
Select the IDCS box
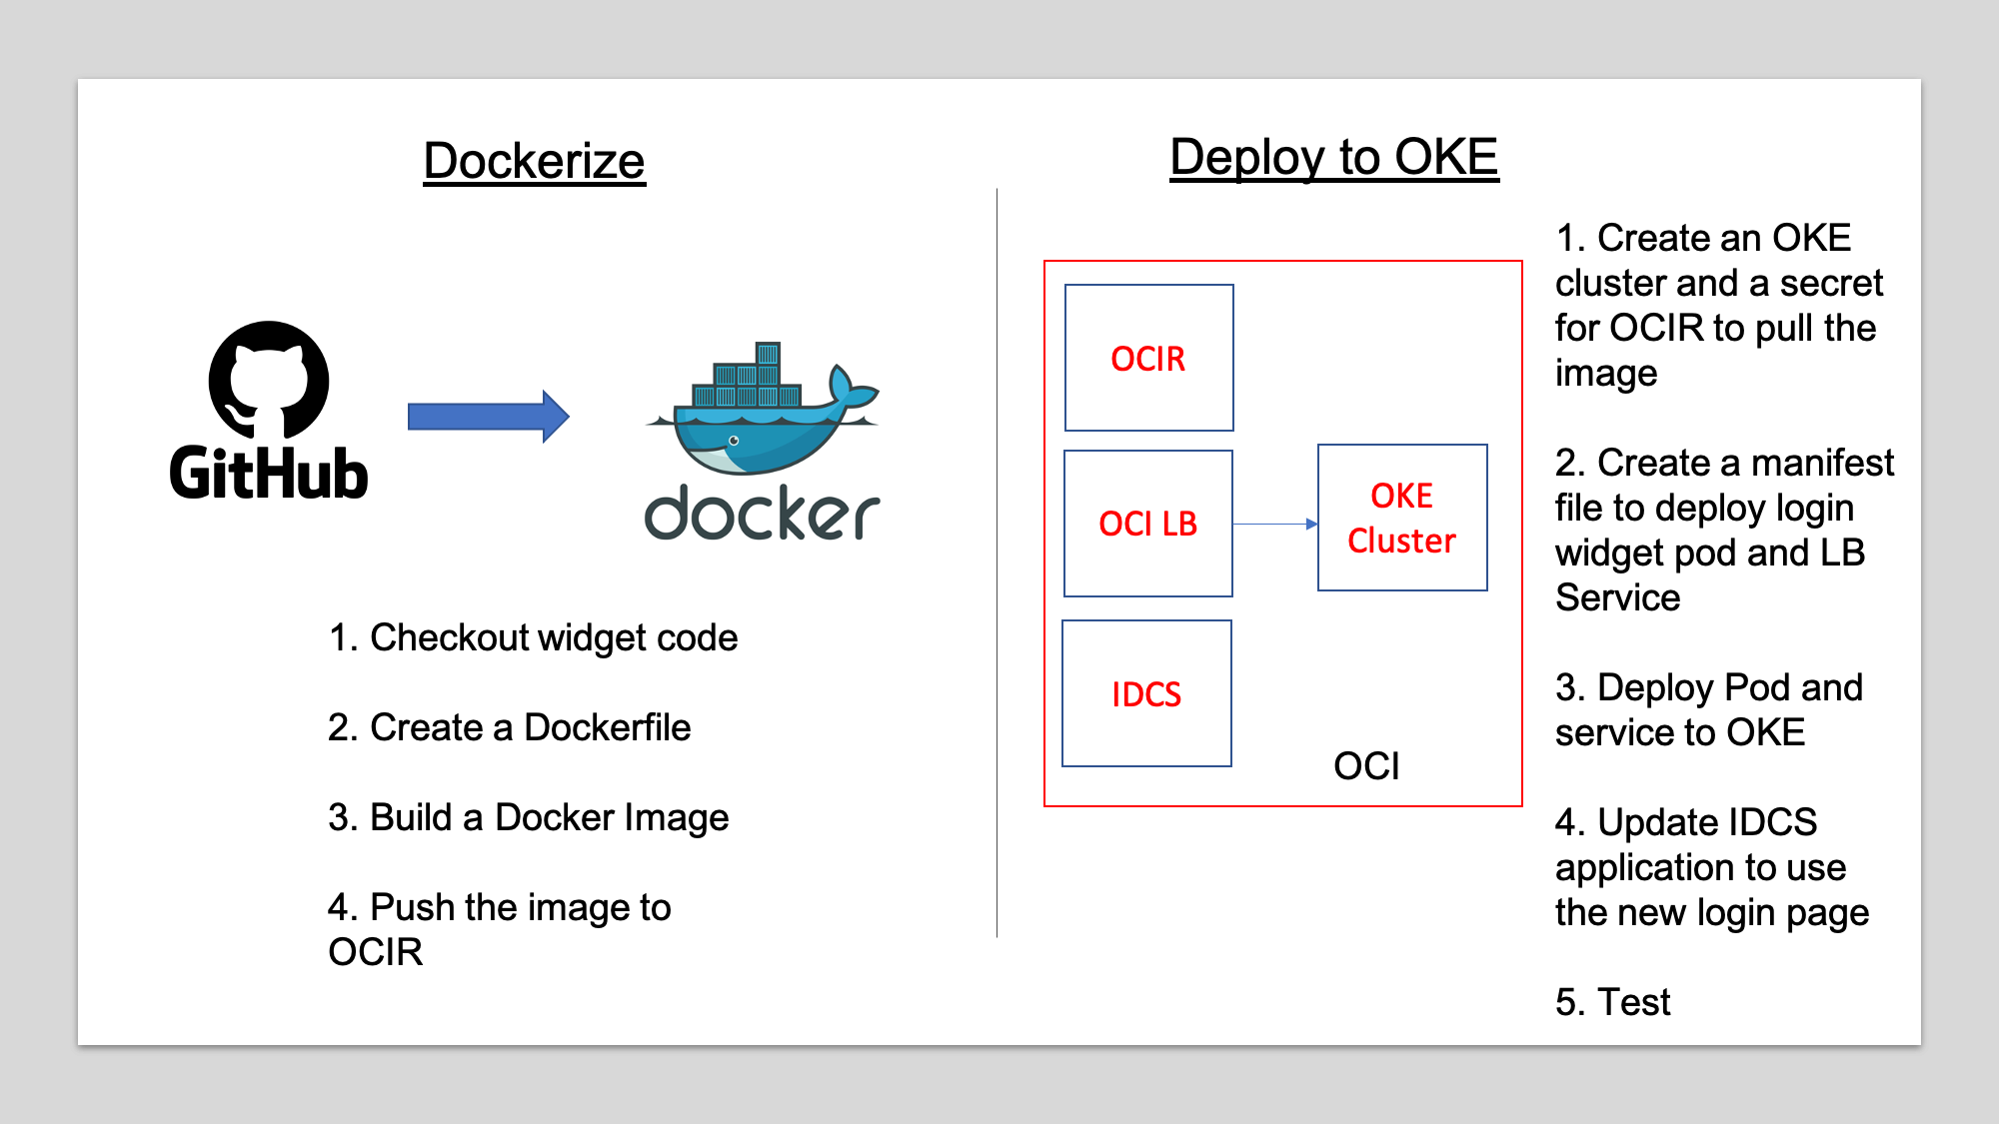point(1146,693)
